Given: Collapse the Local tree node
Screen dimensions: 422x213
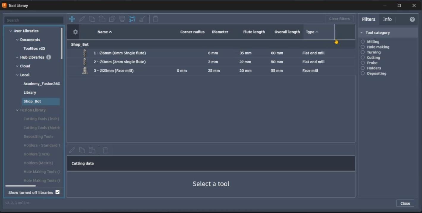Looking at the screenshot, I should [17, 75].
